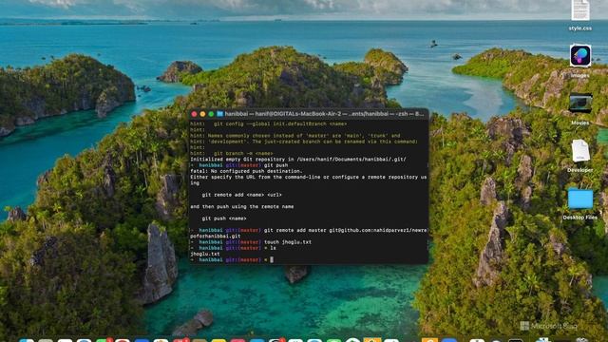Image resolution: width=608 pixels, height=342 pixels.
Task: Click the 'git config --global init.defaultBranch' hint line
Action: point(268,124)
